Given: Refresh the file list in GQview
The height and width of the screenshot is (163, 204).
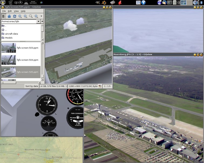Looking at the screenshot, I should [15, 16].
